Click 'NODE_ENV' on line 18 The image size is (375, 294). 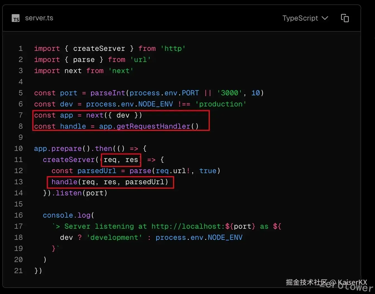225,238
